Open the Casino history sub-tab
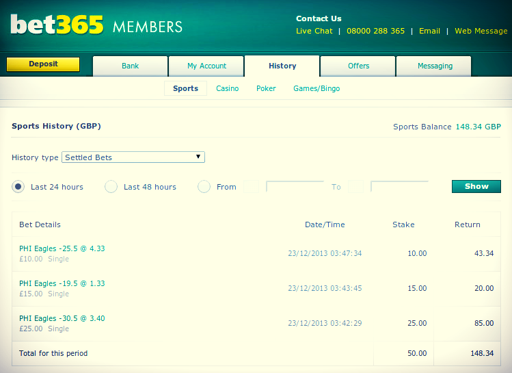Image resolution: width=512 pixels, height=373 pixels. (227, 88)
